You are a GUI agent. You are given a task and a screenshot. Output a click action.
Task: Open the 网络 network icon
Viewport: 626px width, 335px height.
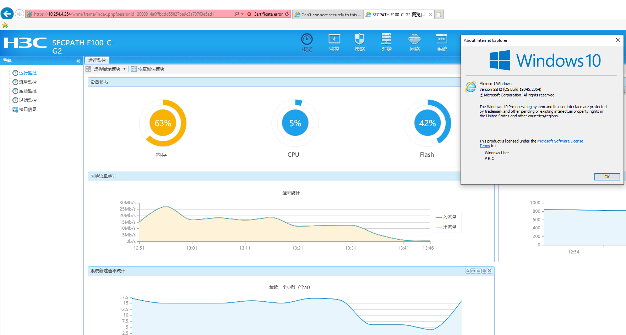pos(414,42)
